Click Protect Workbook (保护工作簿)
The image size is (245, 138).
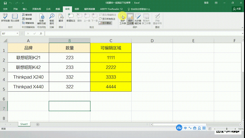click(130, 19)
